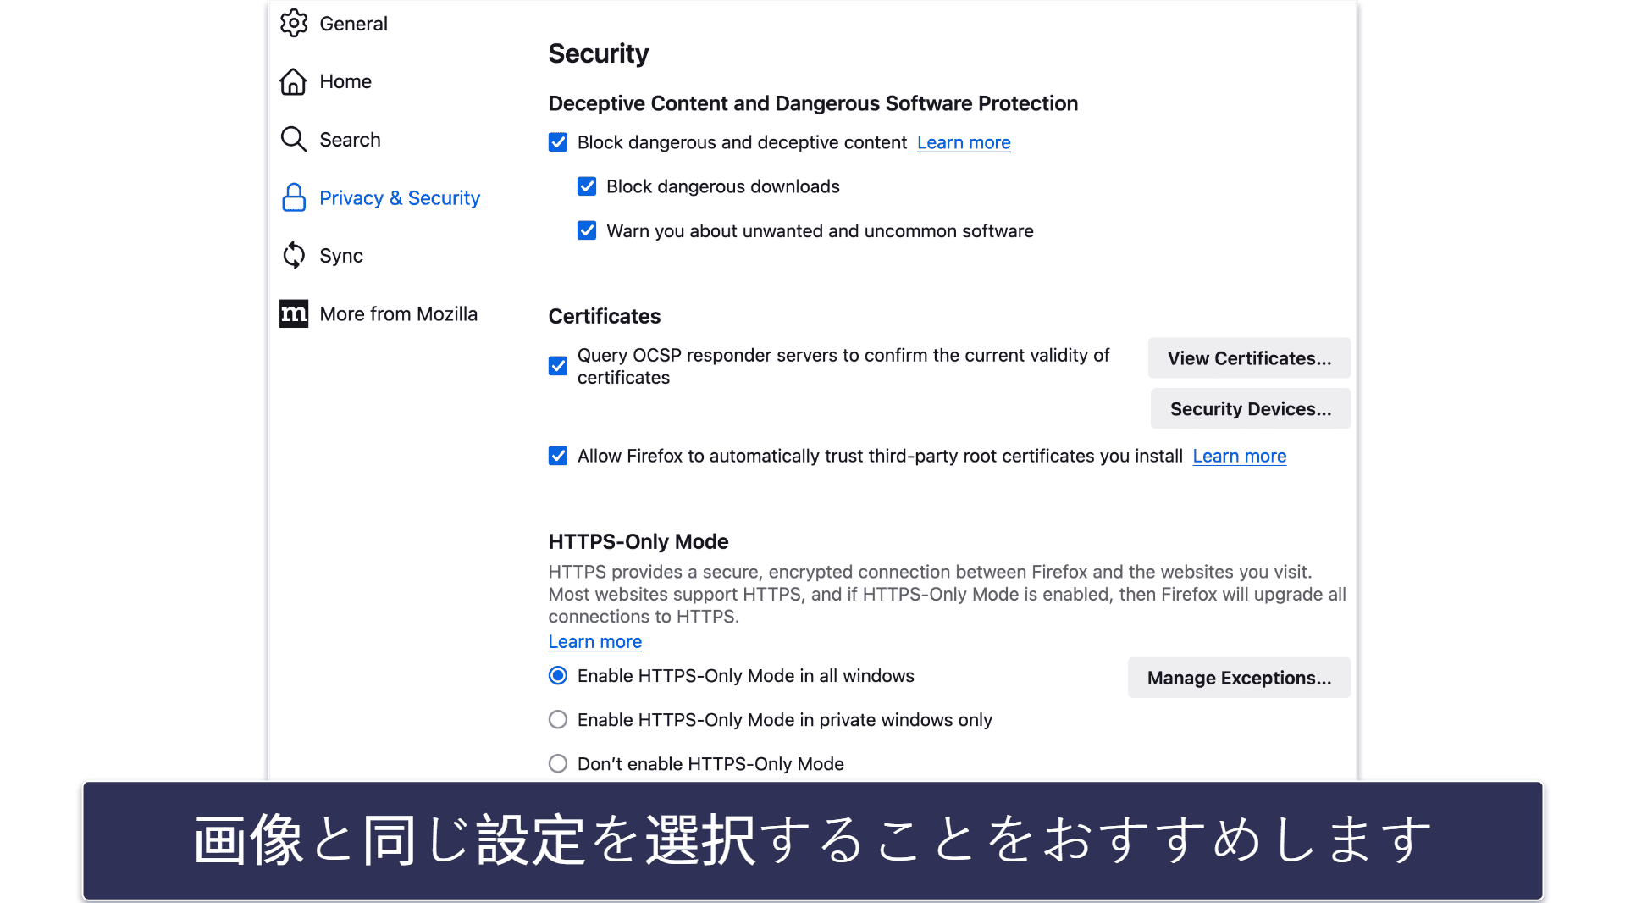Click the Certificates heading
This screenshot has width=1625, height=903.
pos(604,316)
